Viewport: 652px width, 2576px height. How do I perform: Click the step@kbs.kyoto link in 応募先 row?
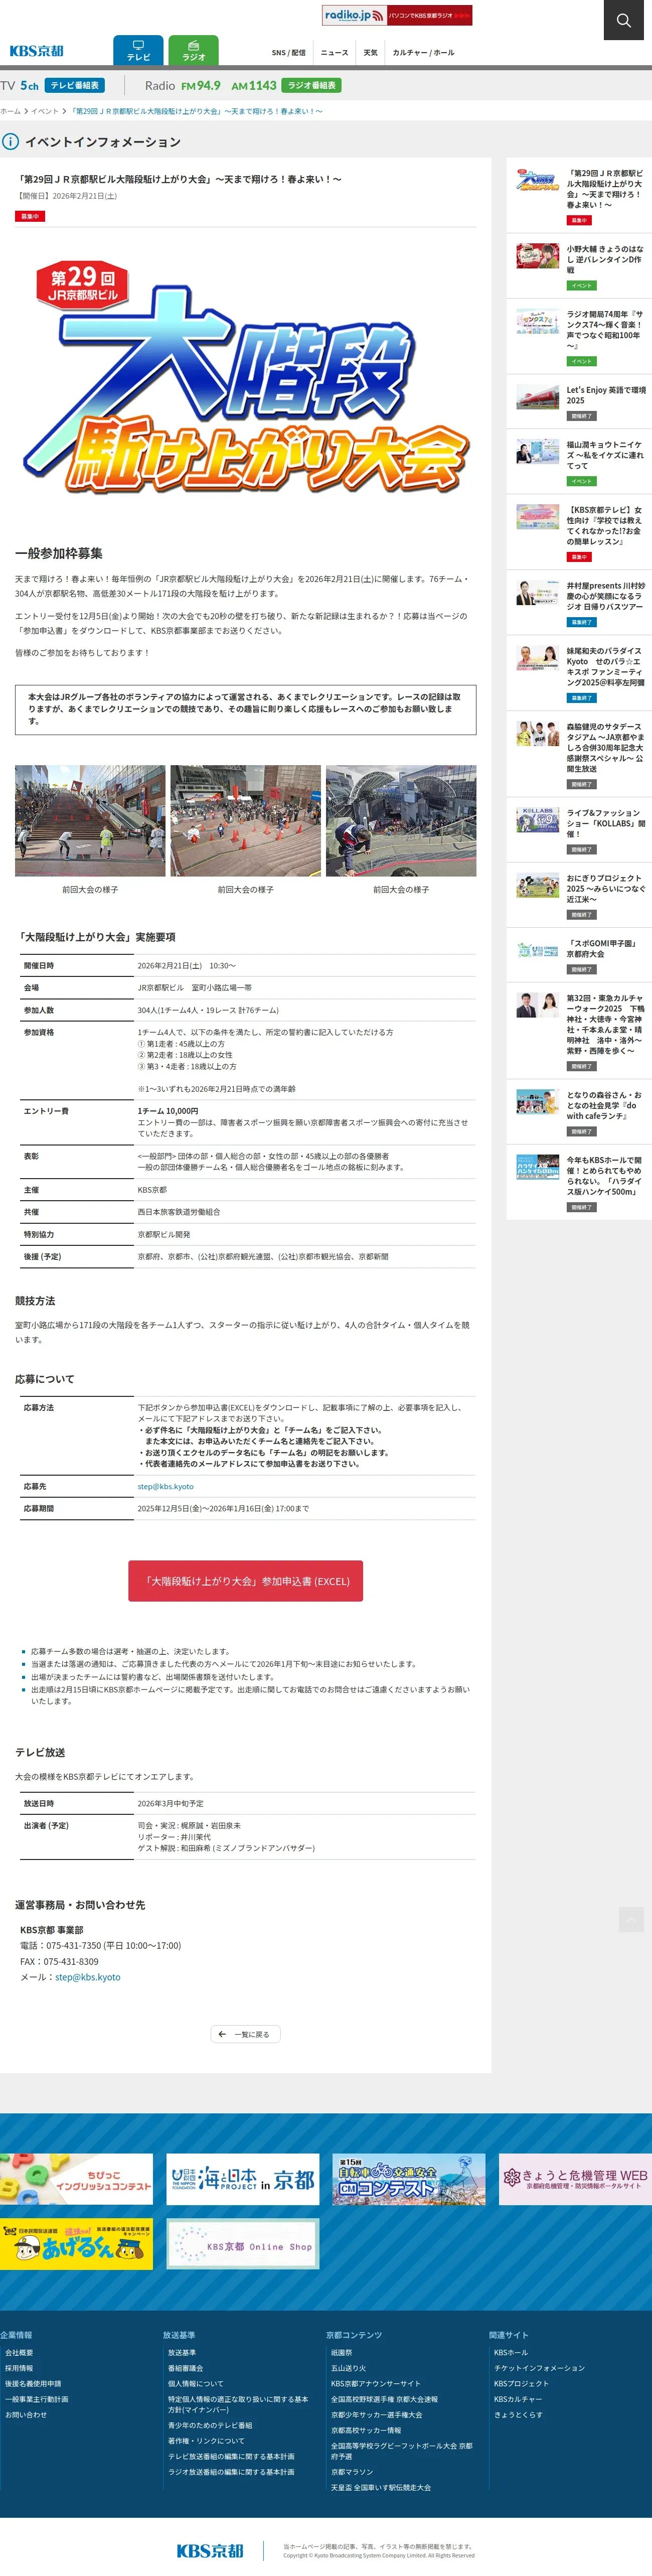(165, 1486)
